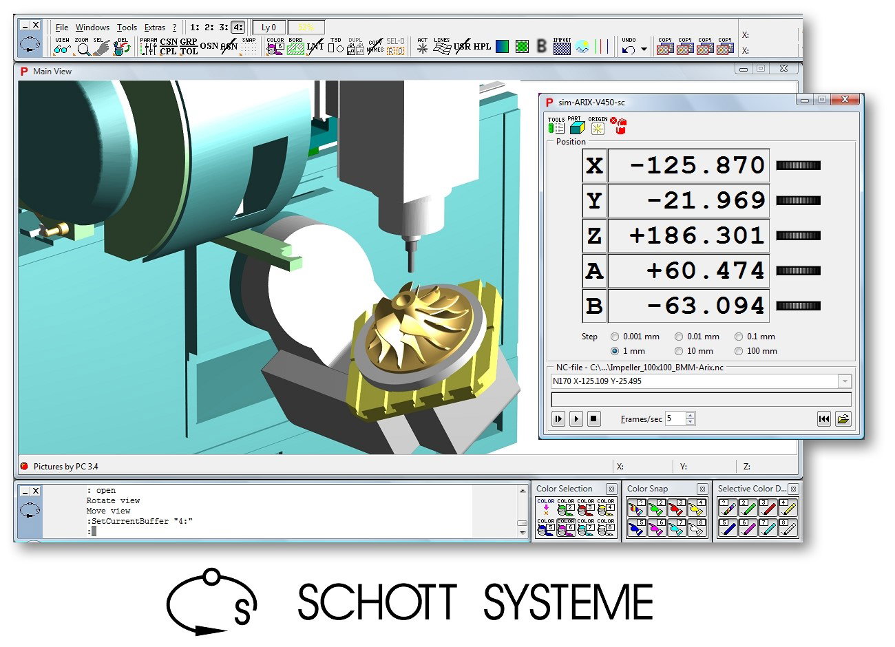
Task: Click the UNDO arrow icon
Action: [x=629, y=47]
